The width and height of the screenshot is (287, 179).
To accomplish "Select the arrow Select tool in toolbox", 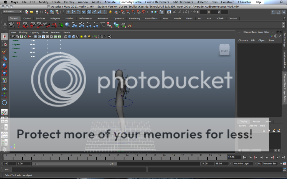I will (x=4, y=37).
